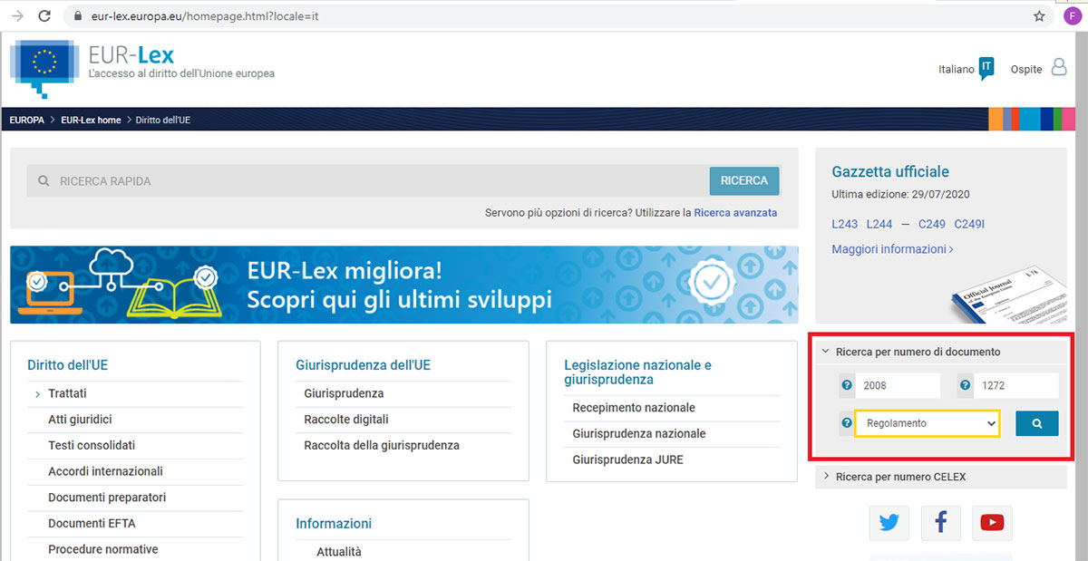Click the browser forward arrow

[17, 16]
